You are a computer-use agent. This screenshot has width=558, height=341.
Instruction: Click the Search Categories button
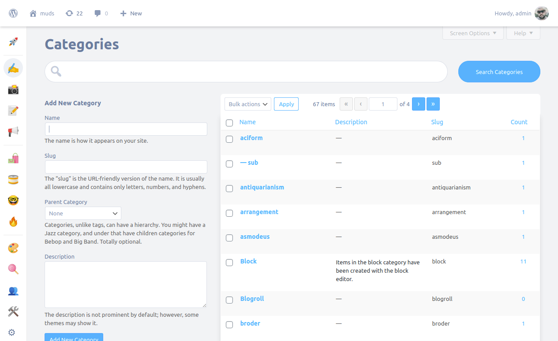click(x=499, y=72)
